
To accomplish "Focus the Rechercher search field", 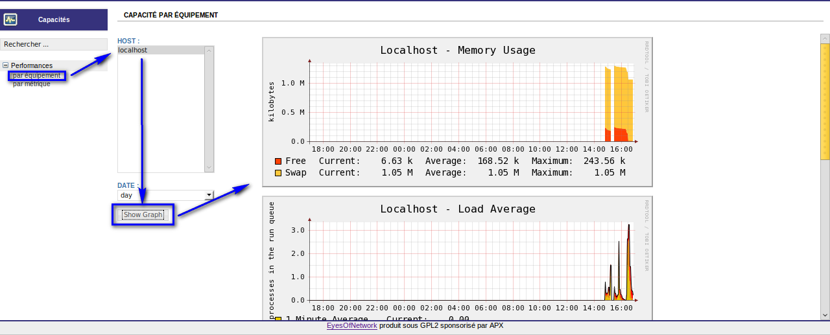I will (53, 45).
